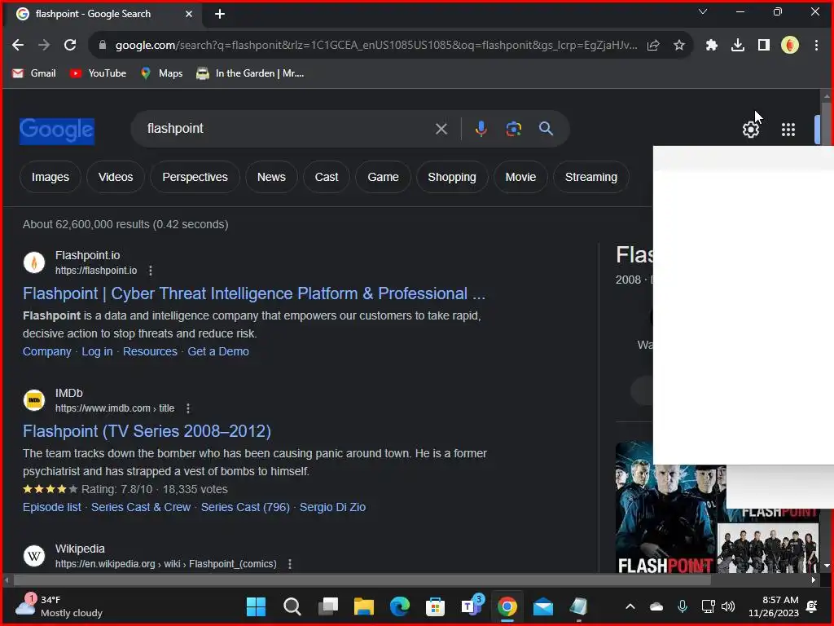This screenshot has height=626, width=834.
Task: Open Chrome extensions puzzle icon
Action: pyautogui.click(x=711, y=46)
